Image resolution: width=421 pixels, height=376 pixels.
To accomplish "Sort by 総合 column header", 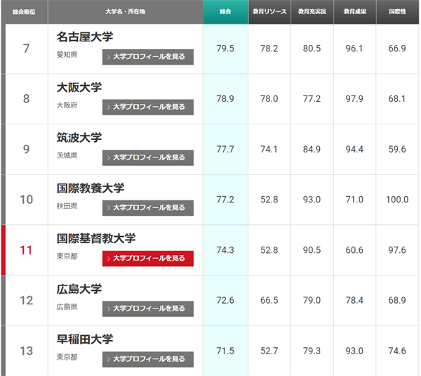I will (225, 12).
